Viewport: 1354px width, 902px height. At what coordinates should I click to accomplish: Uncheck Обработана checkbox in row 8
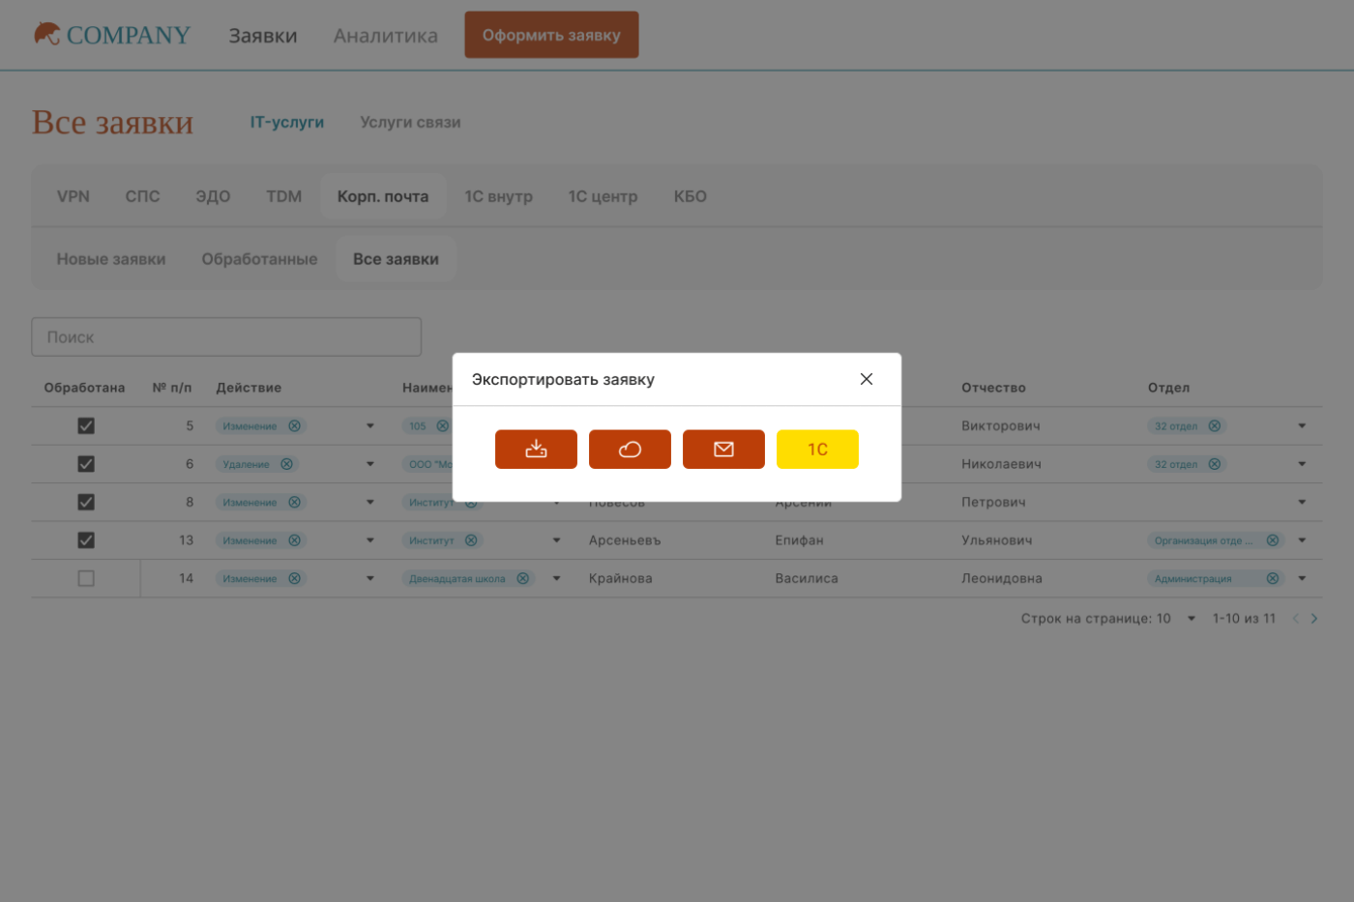86,502
